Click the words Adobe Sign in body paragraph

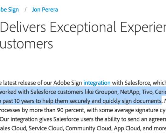point(68,83)
